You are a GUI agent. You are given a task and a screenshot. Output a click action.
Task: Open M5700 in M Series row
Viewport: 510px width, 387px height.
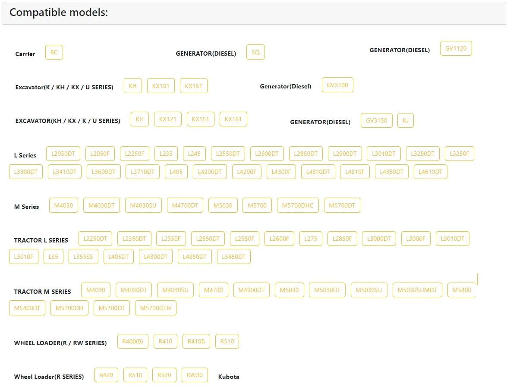[257, 205]
